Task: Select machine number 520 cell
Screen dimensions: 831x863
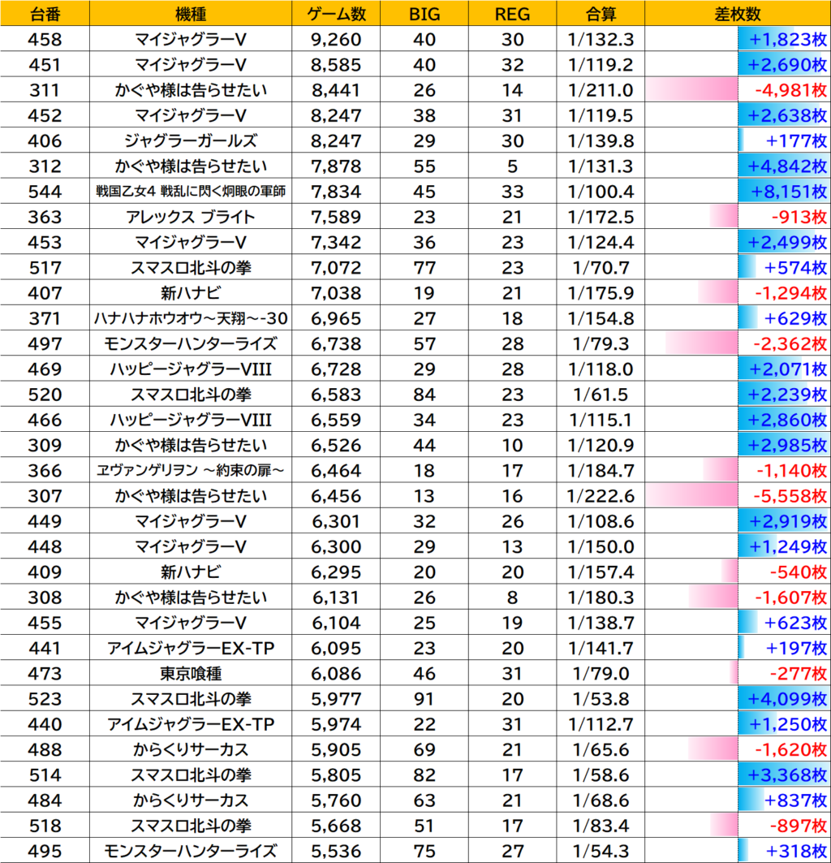Action: pyautogui.click(x=45, y=394)
